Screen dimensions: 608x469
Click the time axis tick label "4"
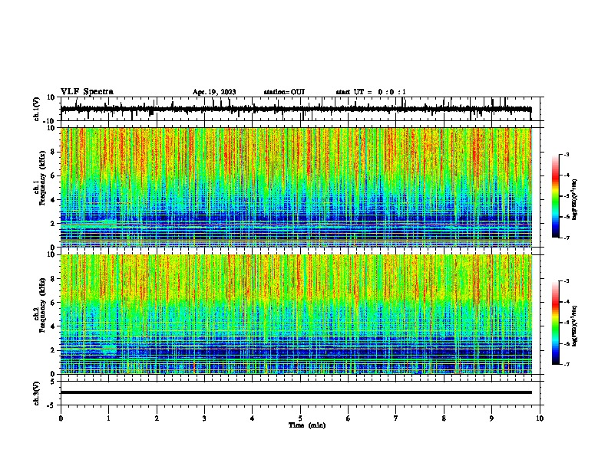coord(253,418)
